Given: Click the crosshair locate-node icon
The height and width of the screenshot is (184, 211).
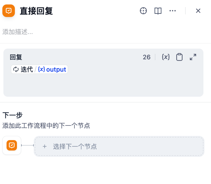Looking at the screenshot, I should (143, 11).
